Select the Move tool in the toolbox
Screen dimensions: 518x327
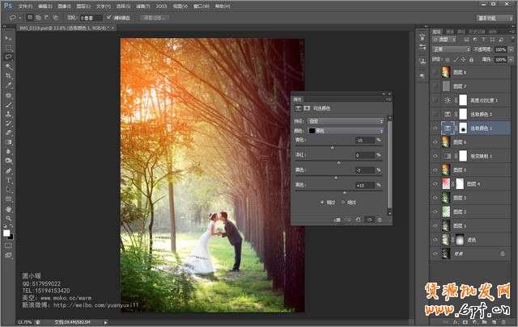pyautogui.click(x=8, y=38)
